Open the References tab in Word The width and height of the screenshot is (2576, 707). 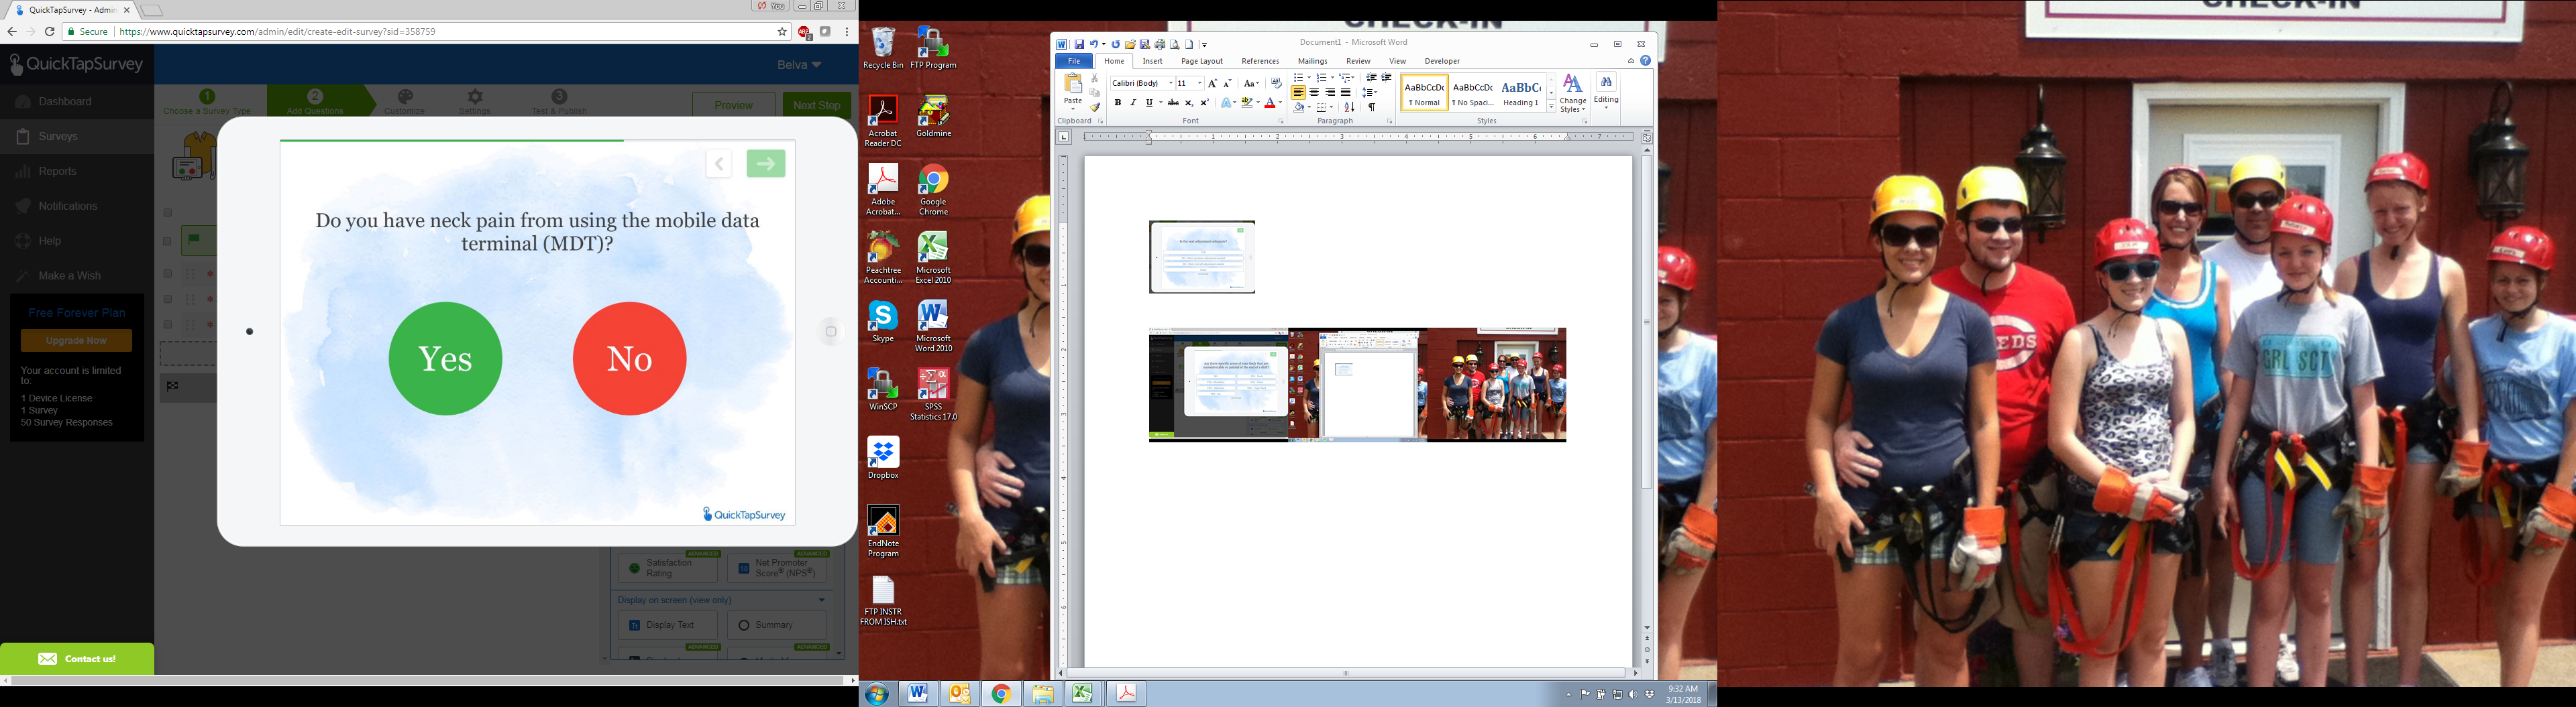pyautogui.click(x=1260, y=62)
